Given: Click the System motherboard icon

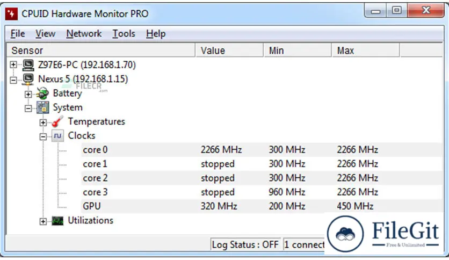Looking at the screenshot, I should pos(43,107).
